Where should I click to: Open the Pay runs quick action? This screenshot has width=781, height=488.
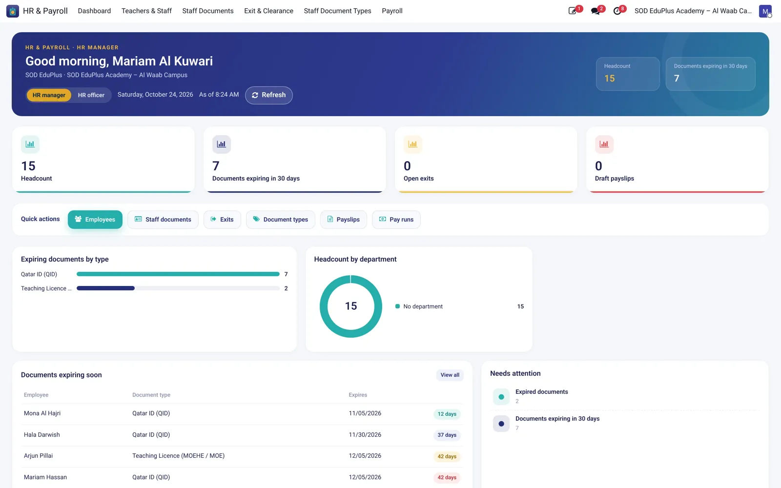tap(396, 220)
